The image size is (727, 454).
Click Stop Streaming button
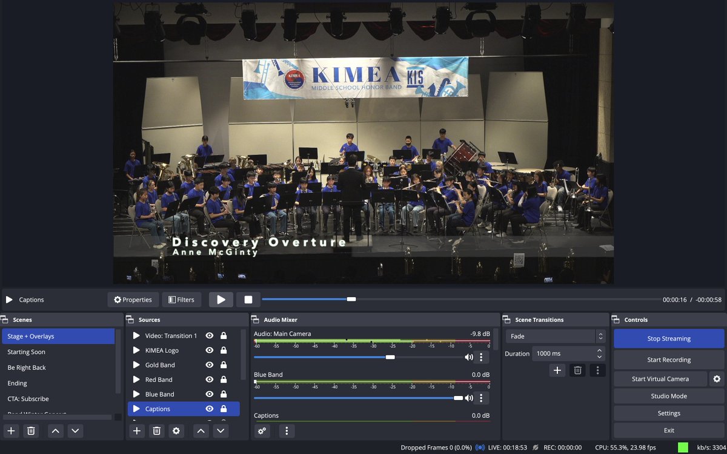[x=669, y=338]
